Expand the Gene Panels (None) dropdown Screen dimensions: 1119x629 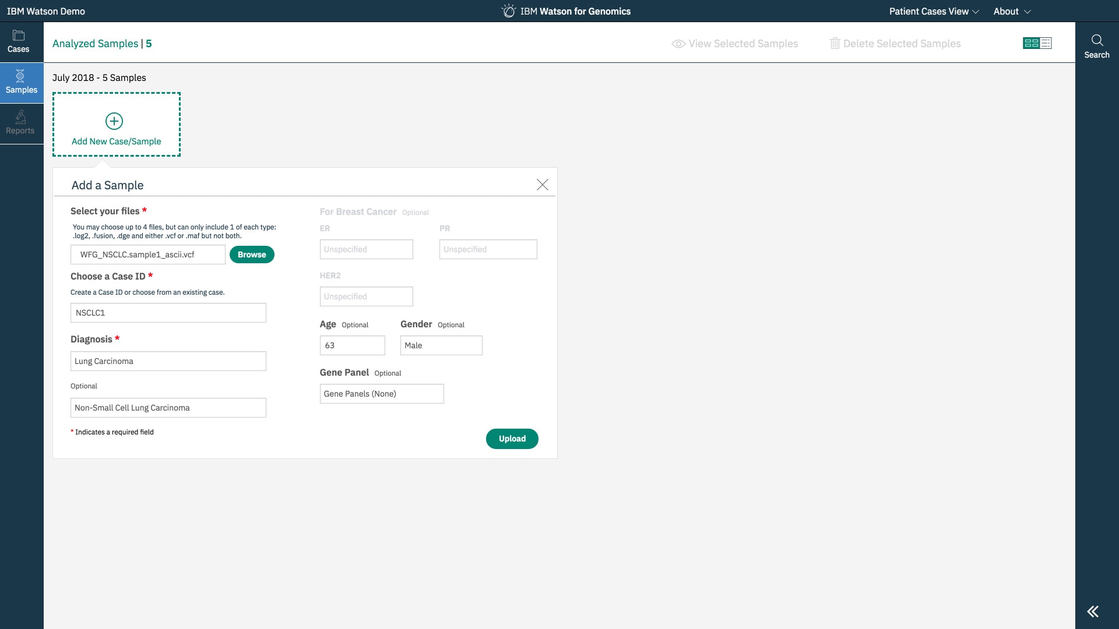(382, 394)
